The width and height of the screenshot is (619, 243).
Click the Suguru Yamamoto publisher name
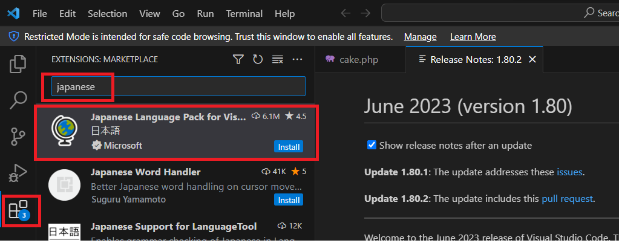(129, 199)
